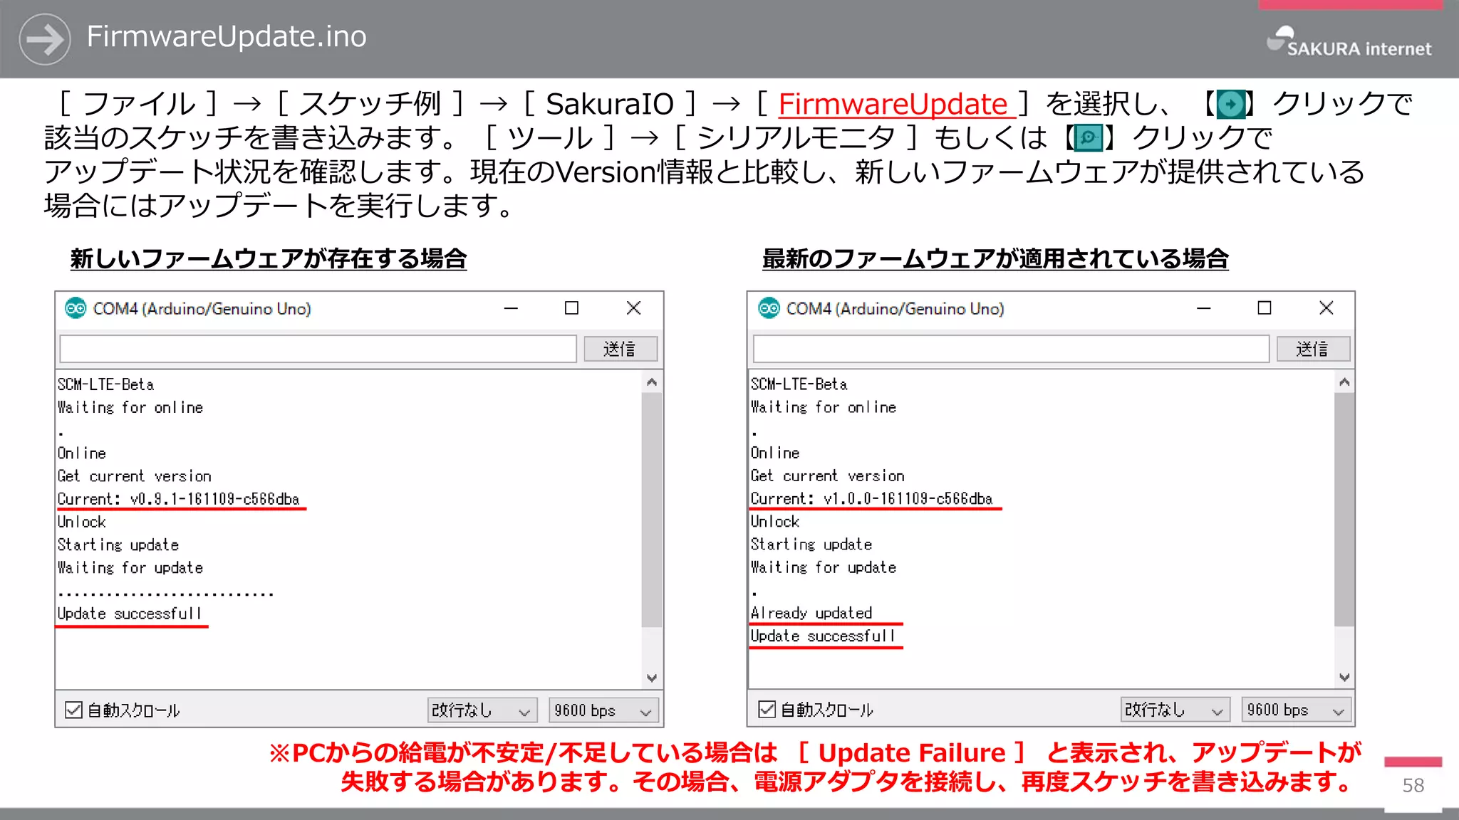This screenshot has height=820, width=1459.
Task: Click 'Current: v1.0.0-161109-c566dba' line
Action: coord(872,498)
